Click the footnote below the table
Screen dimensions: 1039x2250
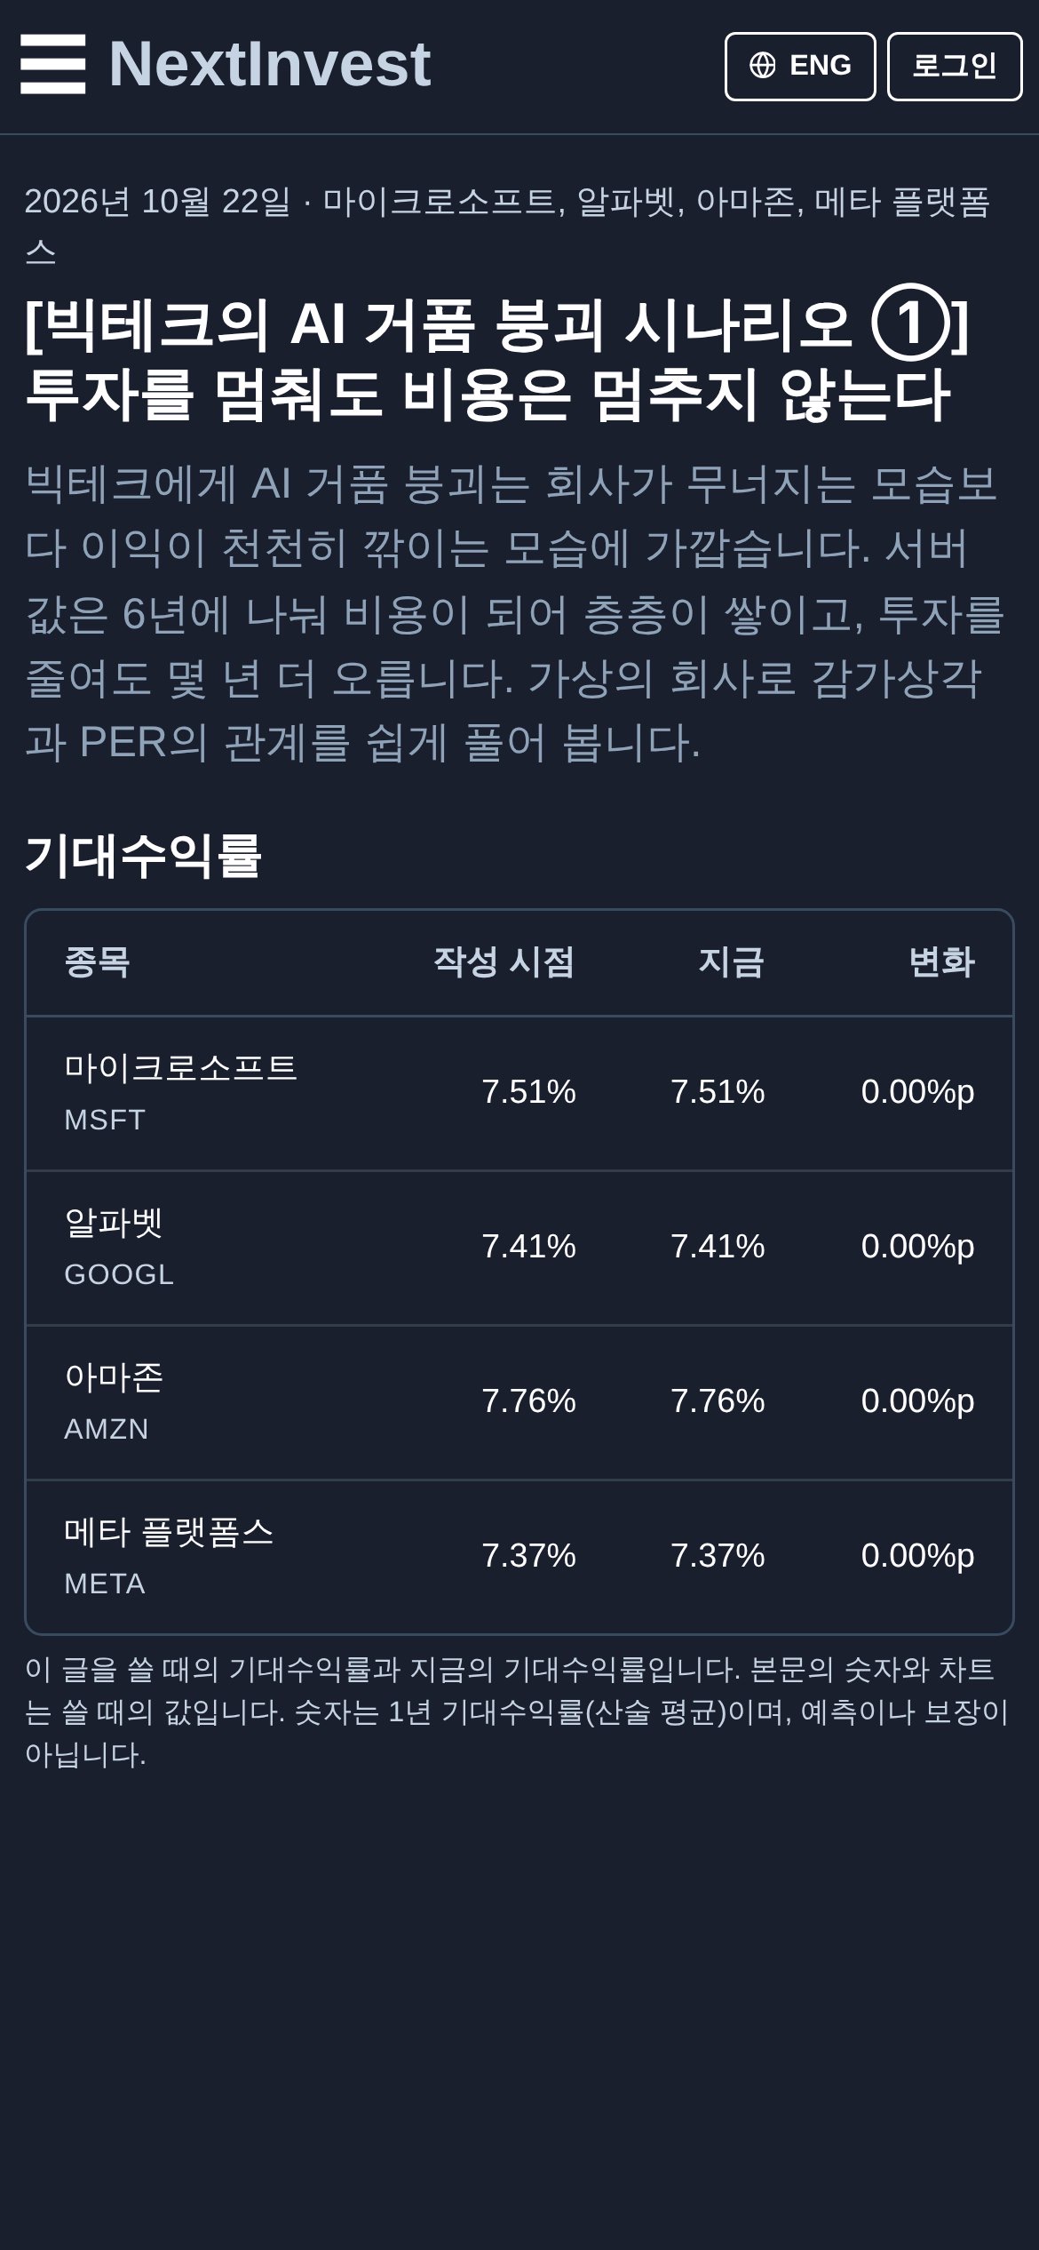(x=517, y=1712)
